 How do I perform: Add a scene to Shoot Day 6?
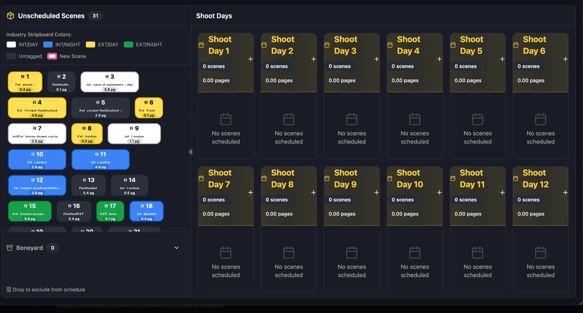565,59
